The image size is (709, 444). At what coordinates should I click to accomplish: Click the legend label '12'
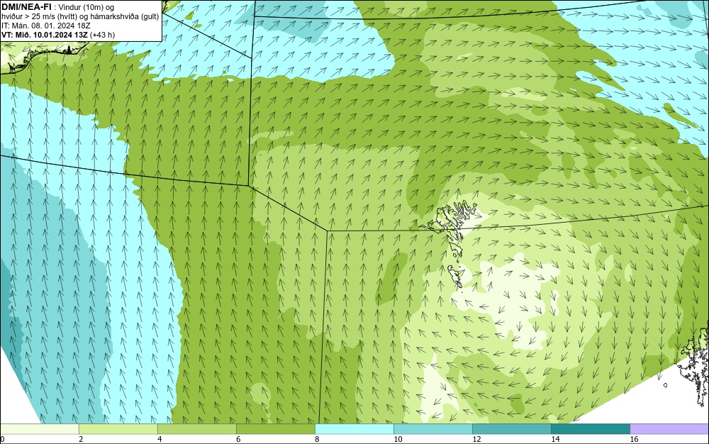click(476, 439)
